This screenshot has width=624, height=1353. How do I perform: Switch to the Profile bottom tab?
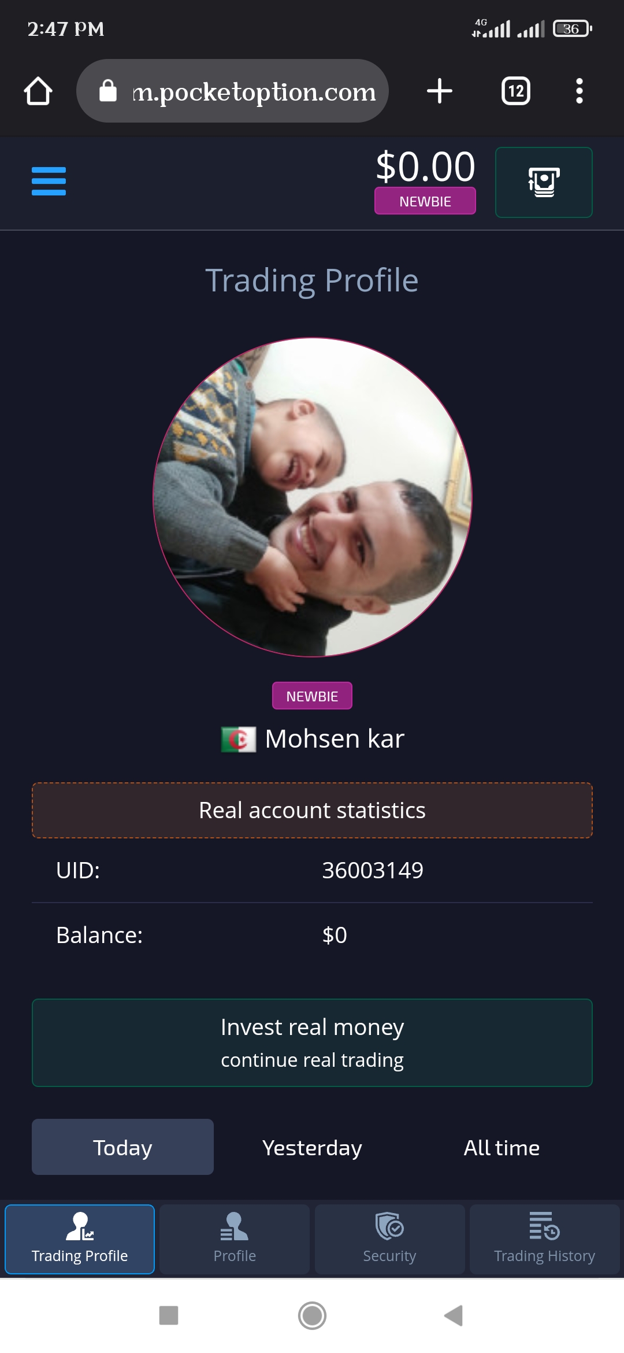[x=235, y=1239]
